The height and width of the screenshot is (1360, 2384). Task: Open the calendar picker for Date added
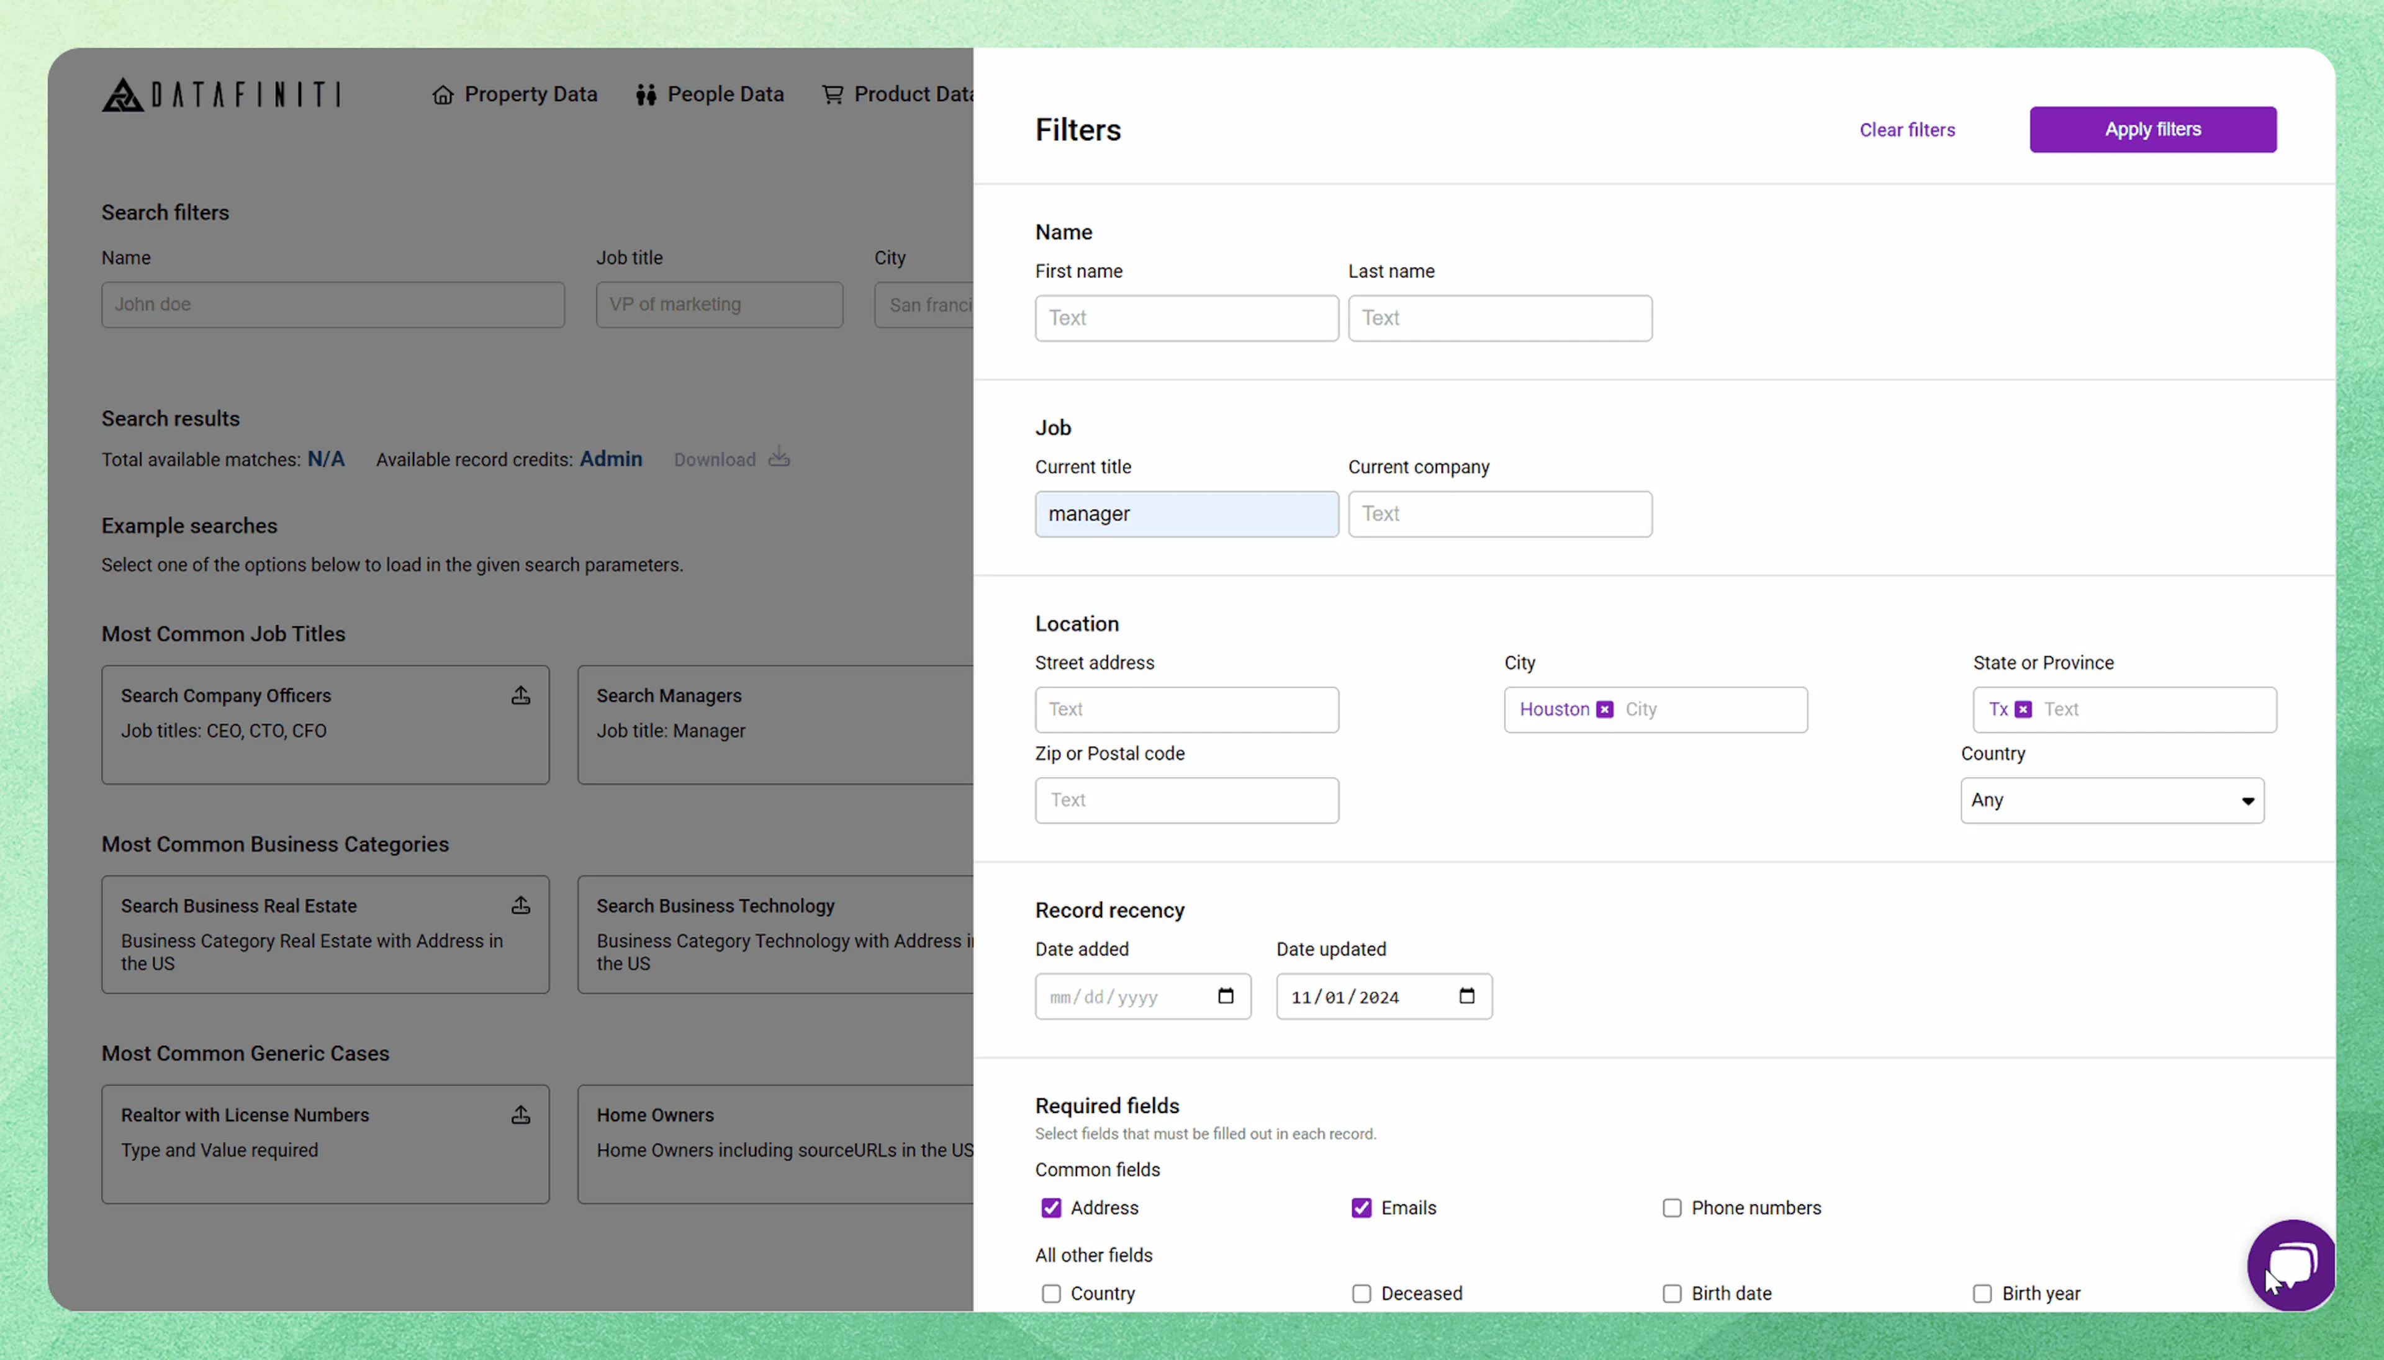coord(1226,997)
